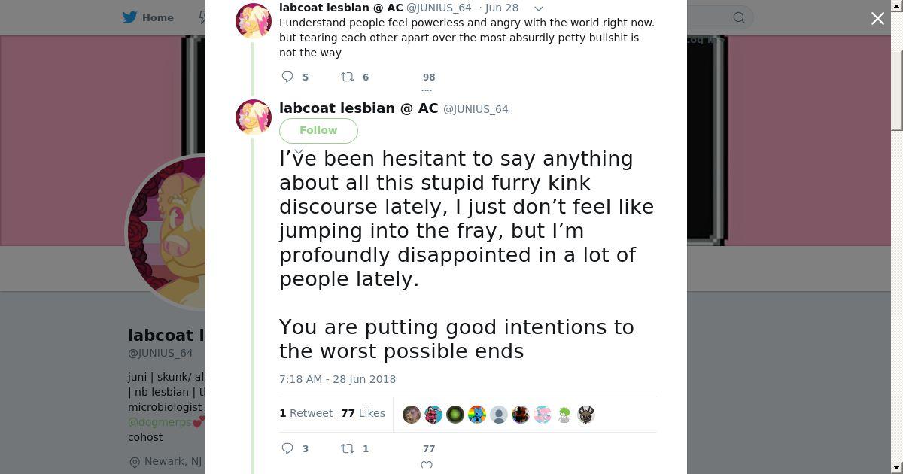This screenshot has height=474, width=903.
Task: Click the main tweet author's avatar
Action: pos(254,117)
